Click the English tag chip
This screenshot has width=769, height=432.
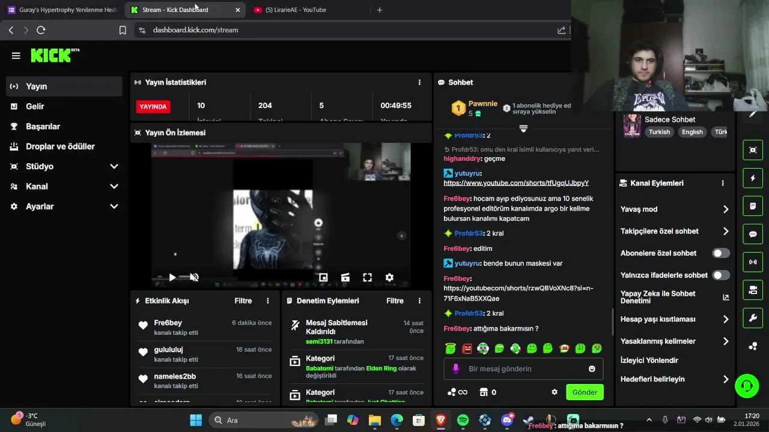click(692, 132)
